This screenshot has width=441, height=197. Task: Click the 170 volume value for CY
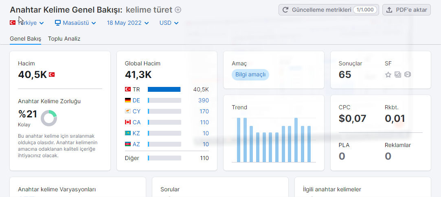point(204,111)
